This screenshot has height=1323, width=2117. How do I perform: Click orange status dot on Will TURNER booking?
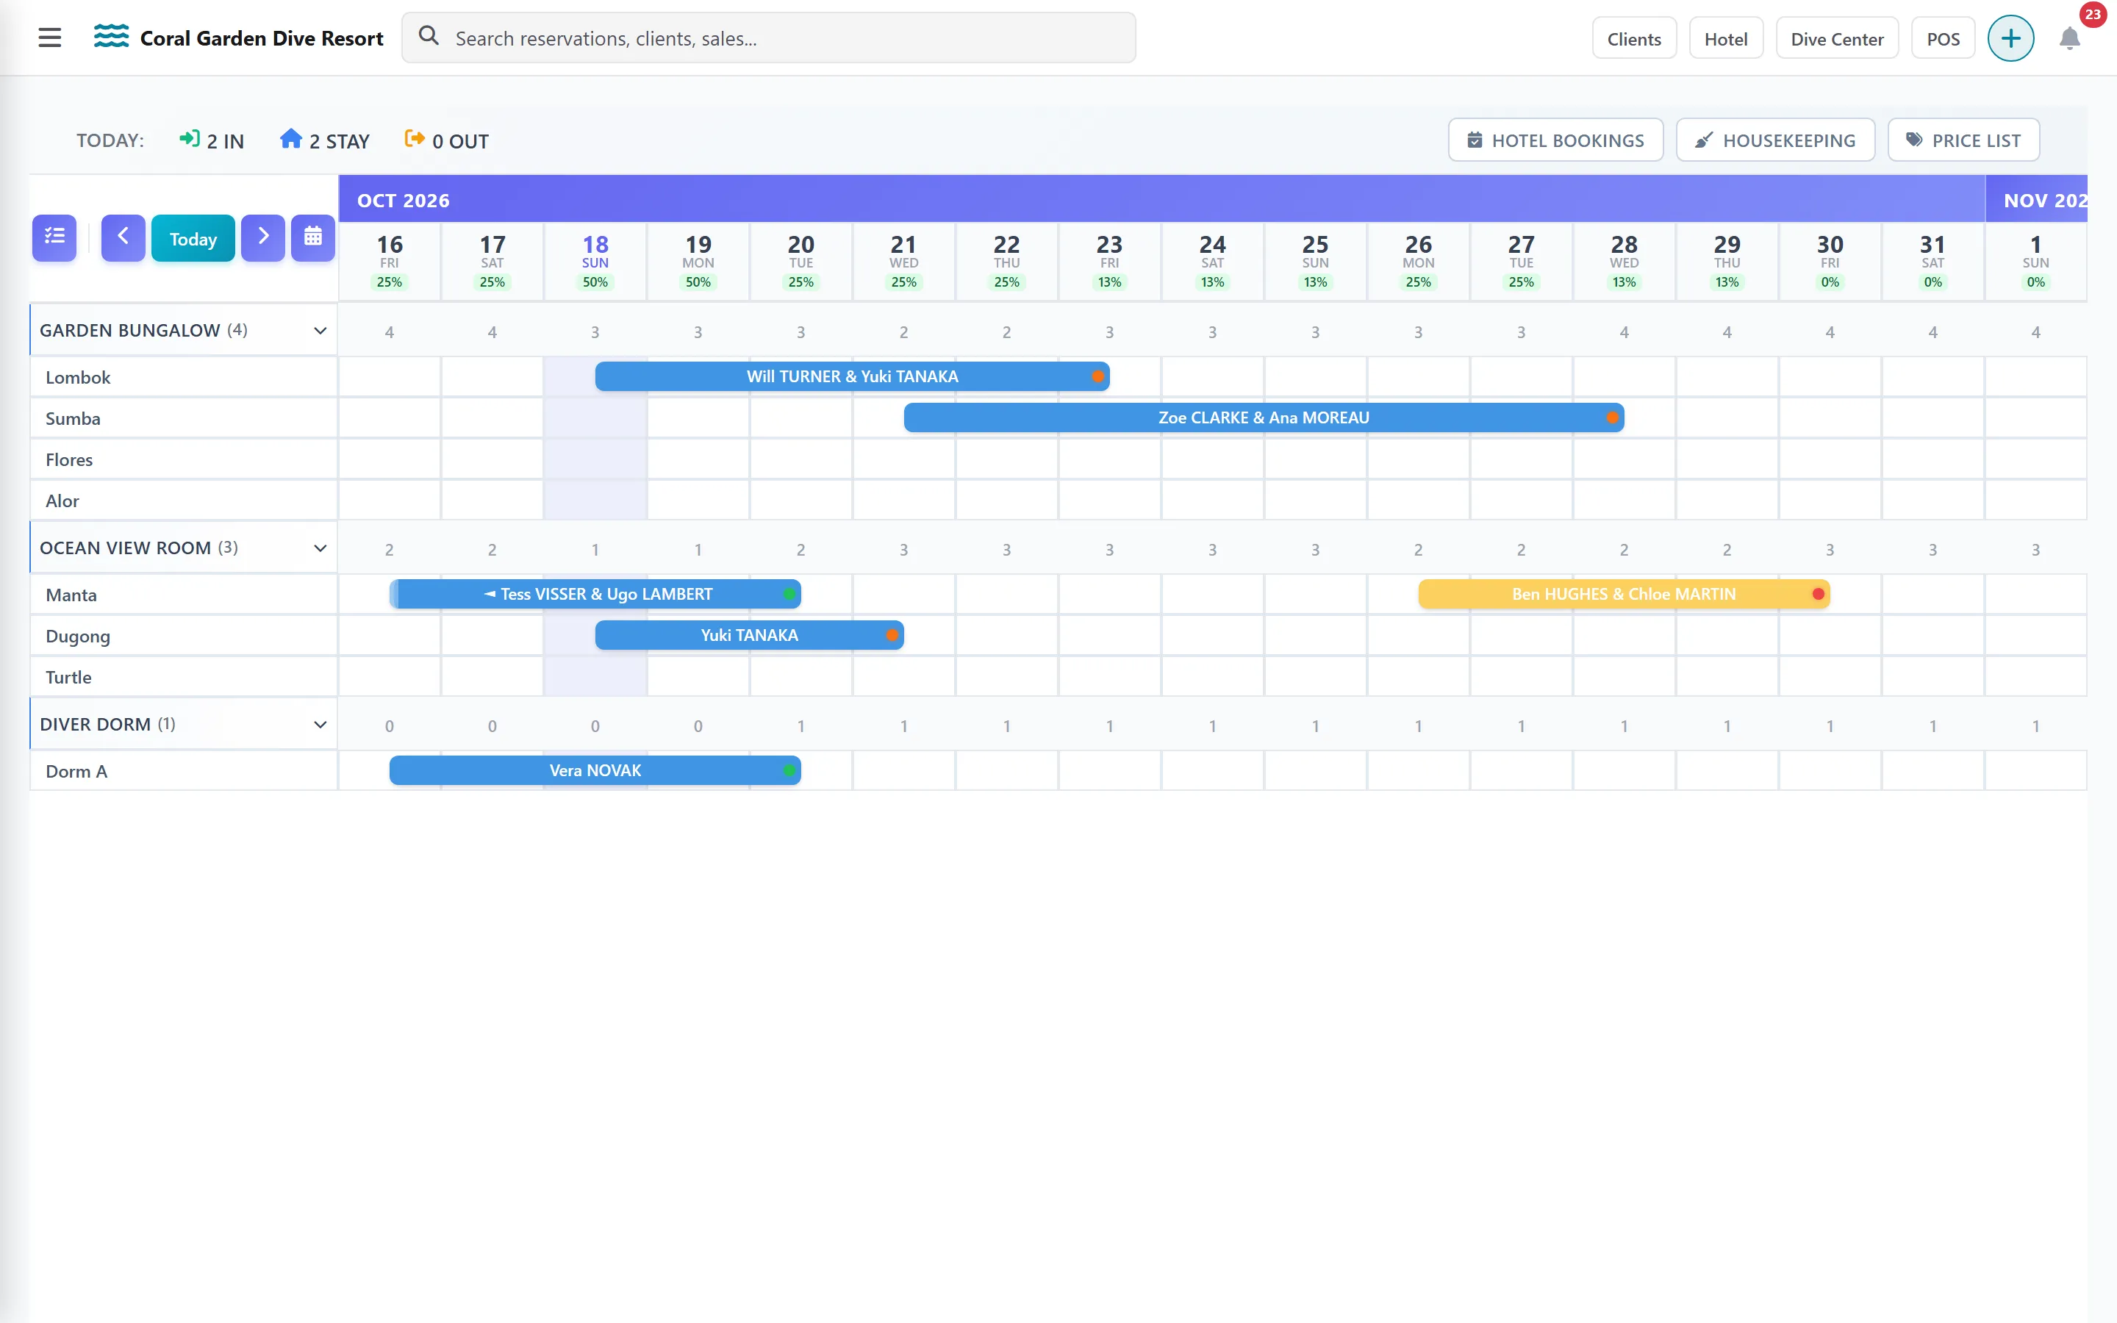pos(1097,376)
